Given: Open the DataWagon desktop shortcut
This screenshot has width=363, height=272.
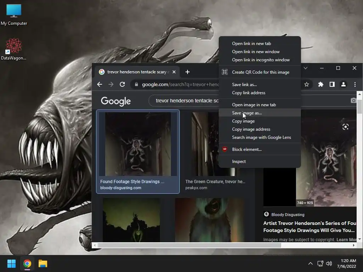Looking at the screenshot, I should [14, 49].
